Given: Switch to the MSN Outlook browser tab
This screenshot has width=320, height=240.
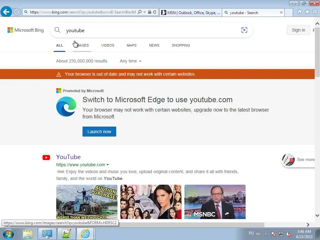Looking at the screenshot, I should [x=191, y=12].
